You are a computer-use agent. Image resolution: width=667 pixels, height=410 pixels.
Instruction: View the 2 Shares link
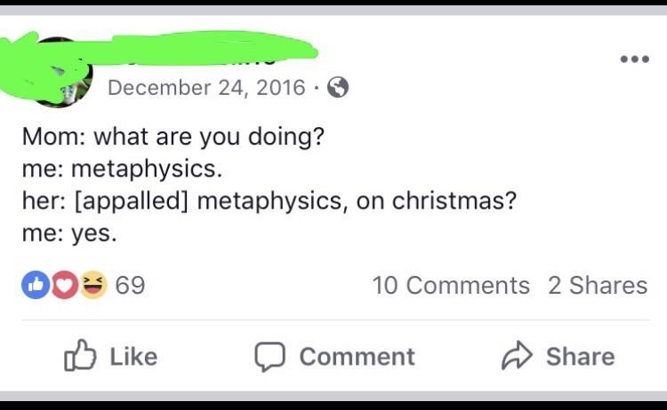click(598, 285)
